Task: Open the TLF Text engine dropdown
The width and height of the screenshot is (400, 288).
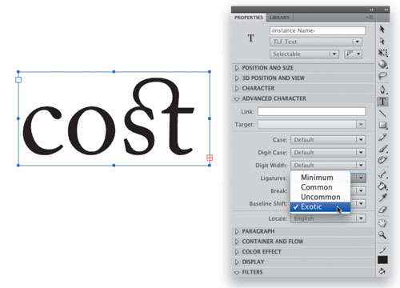Action: point(316,42)
